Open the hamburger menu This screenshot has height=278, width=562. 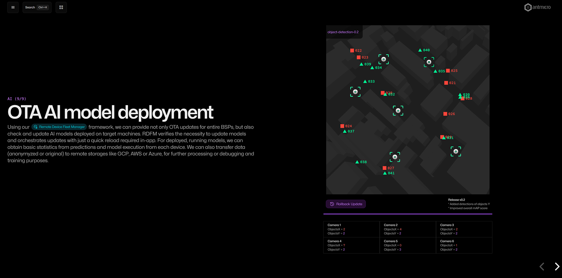(x=13, y=7)
